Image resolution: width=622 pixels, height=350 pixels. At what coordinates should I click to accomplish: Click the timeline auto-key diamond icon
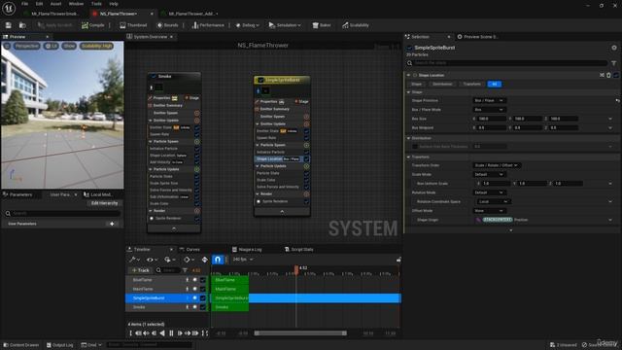tap(205, 260)
